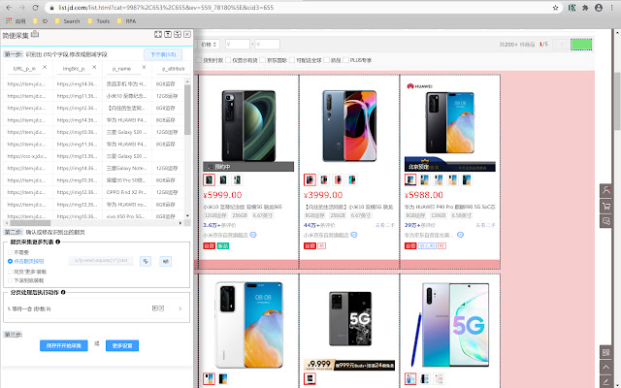Click the user account icon in right sidebar
The image size is (621, 388).
coord(606,190)
